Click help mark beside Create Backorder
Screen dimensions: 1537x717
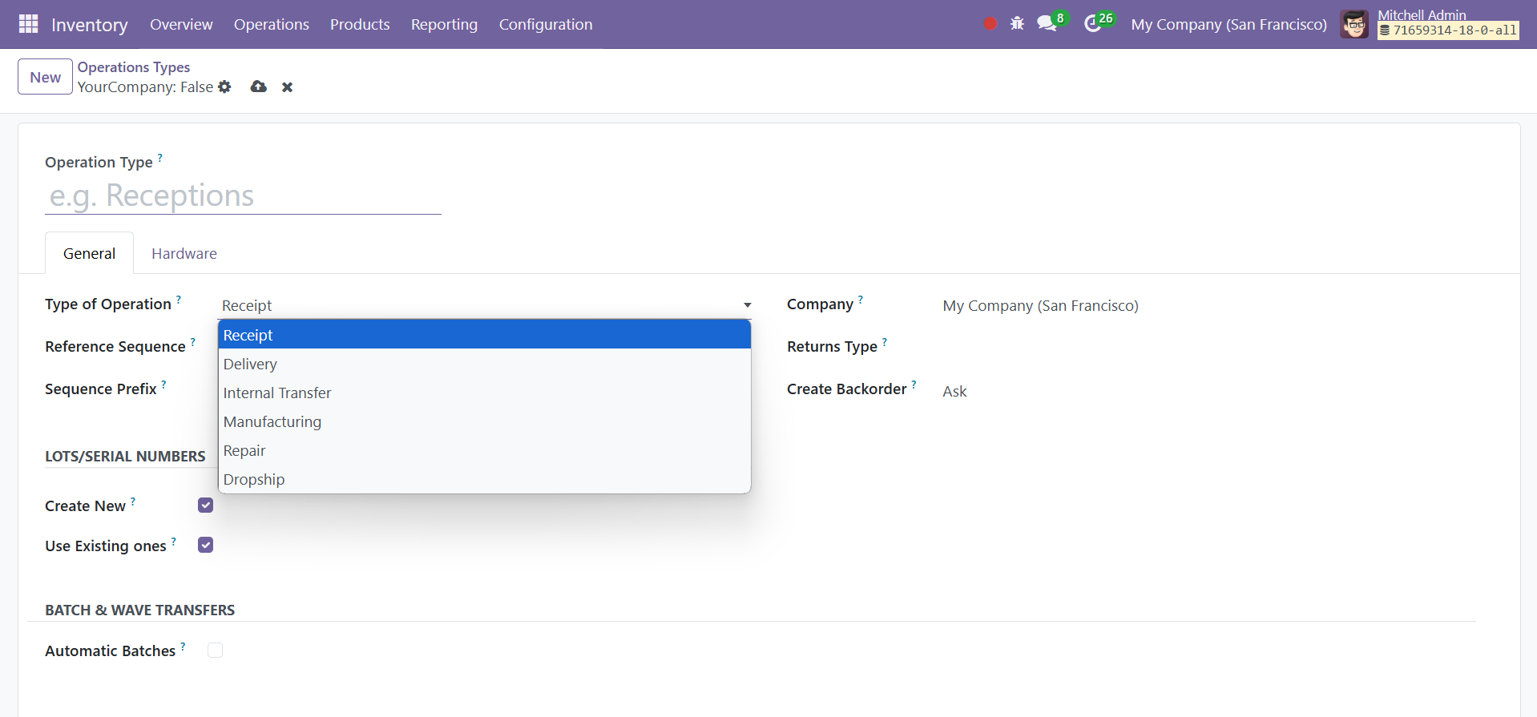(x=914, y=384)
